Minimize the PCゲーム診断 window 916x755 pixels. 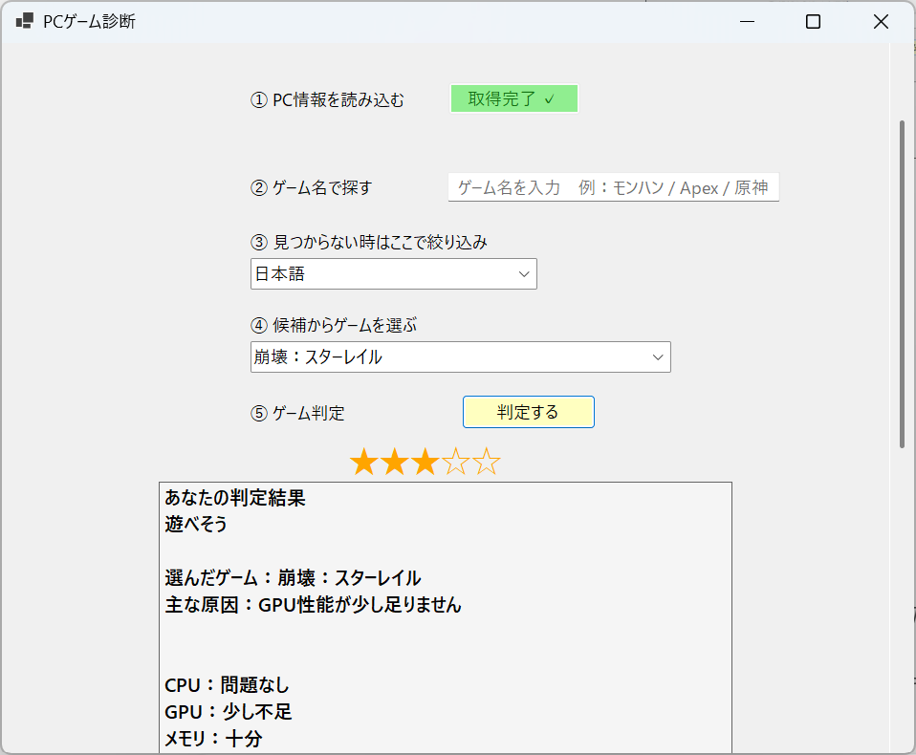coord(747,22)
